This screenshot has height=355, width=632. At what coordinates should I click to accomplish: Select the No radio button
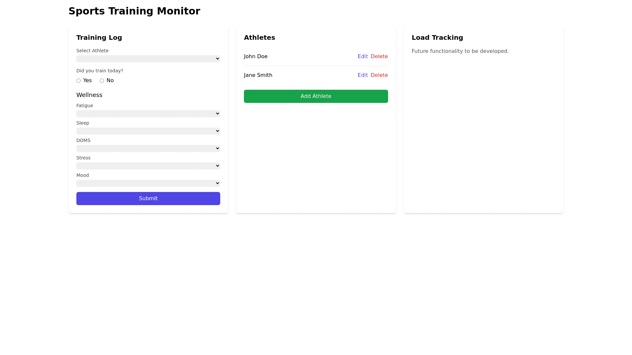coord(102,81)
